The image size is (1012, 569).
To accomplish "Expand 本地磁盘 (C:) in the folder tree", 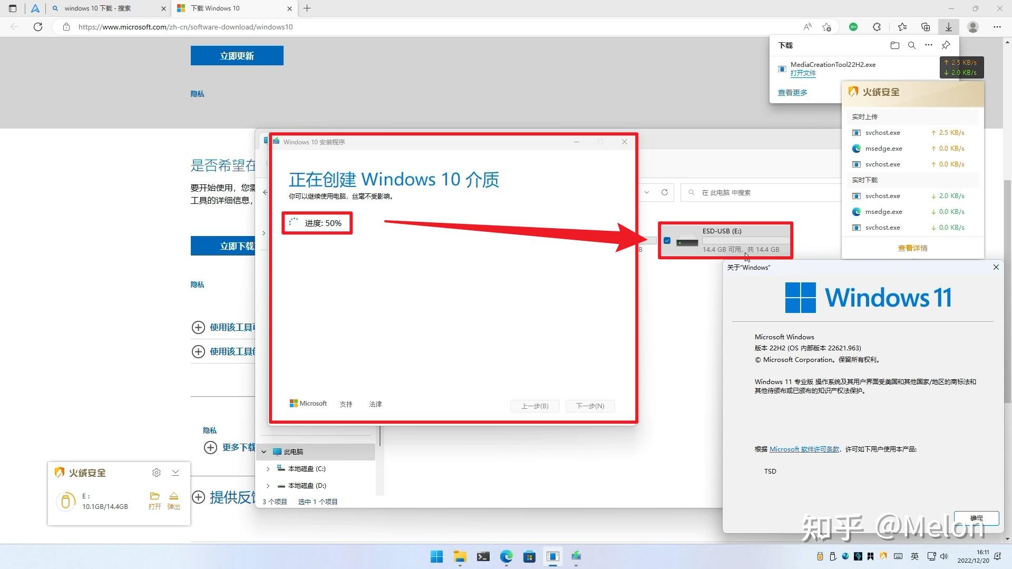I will click(x=268, y=468).
